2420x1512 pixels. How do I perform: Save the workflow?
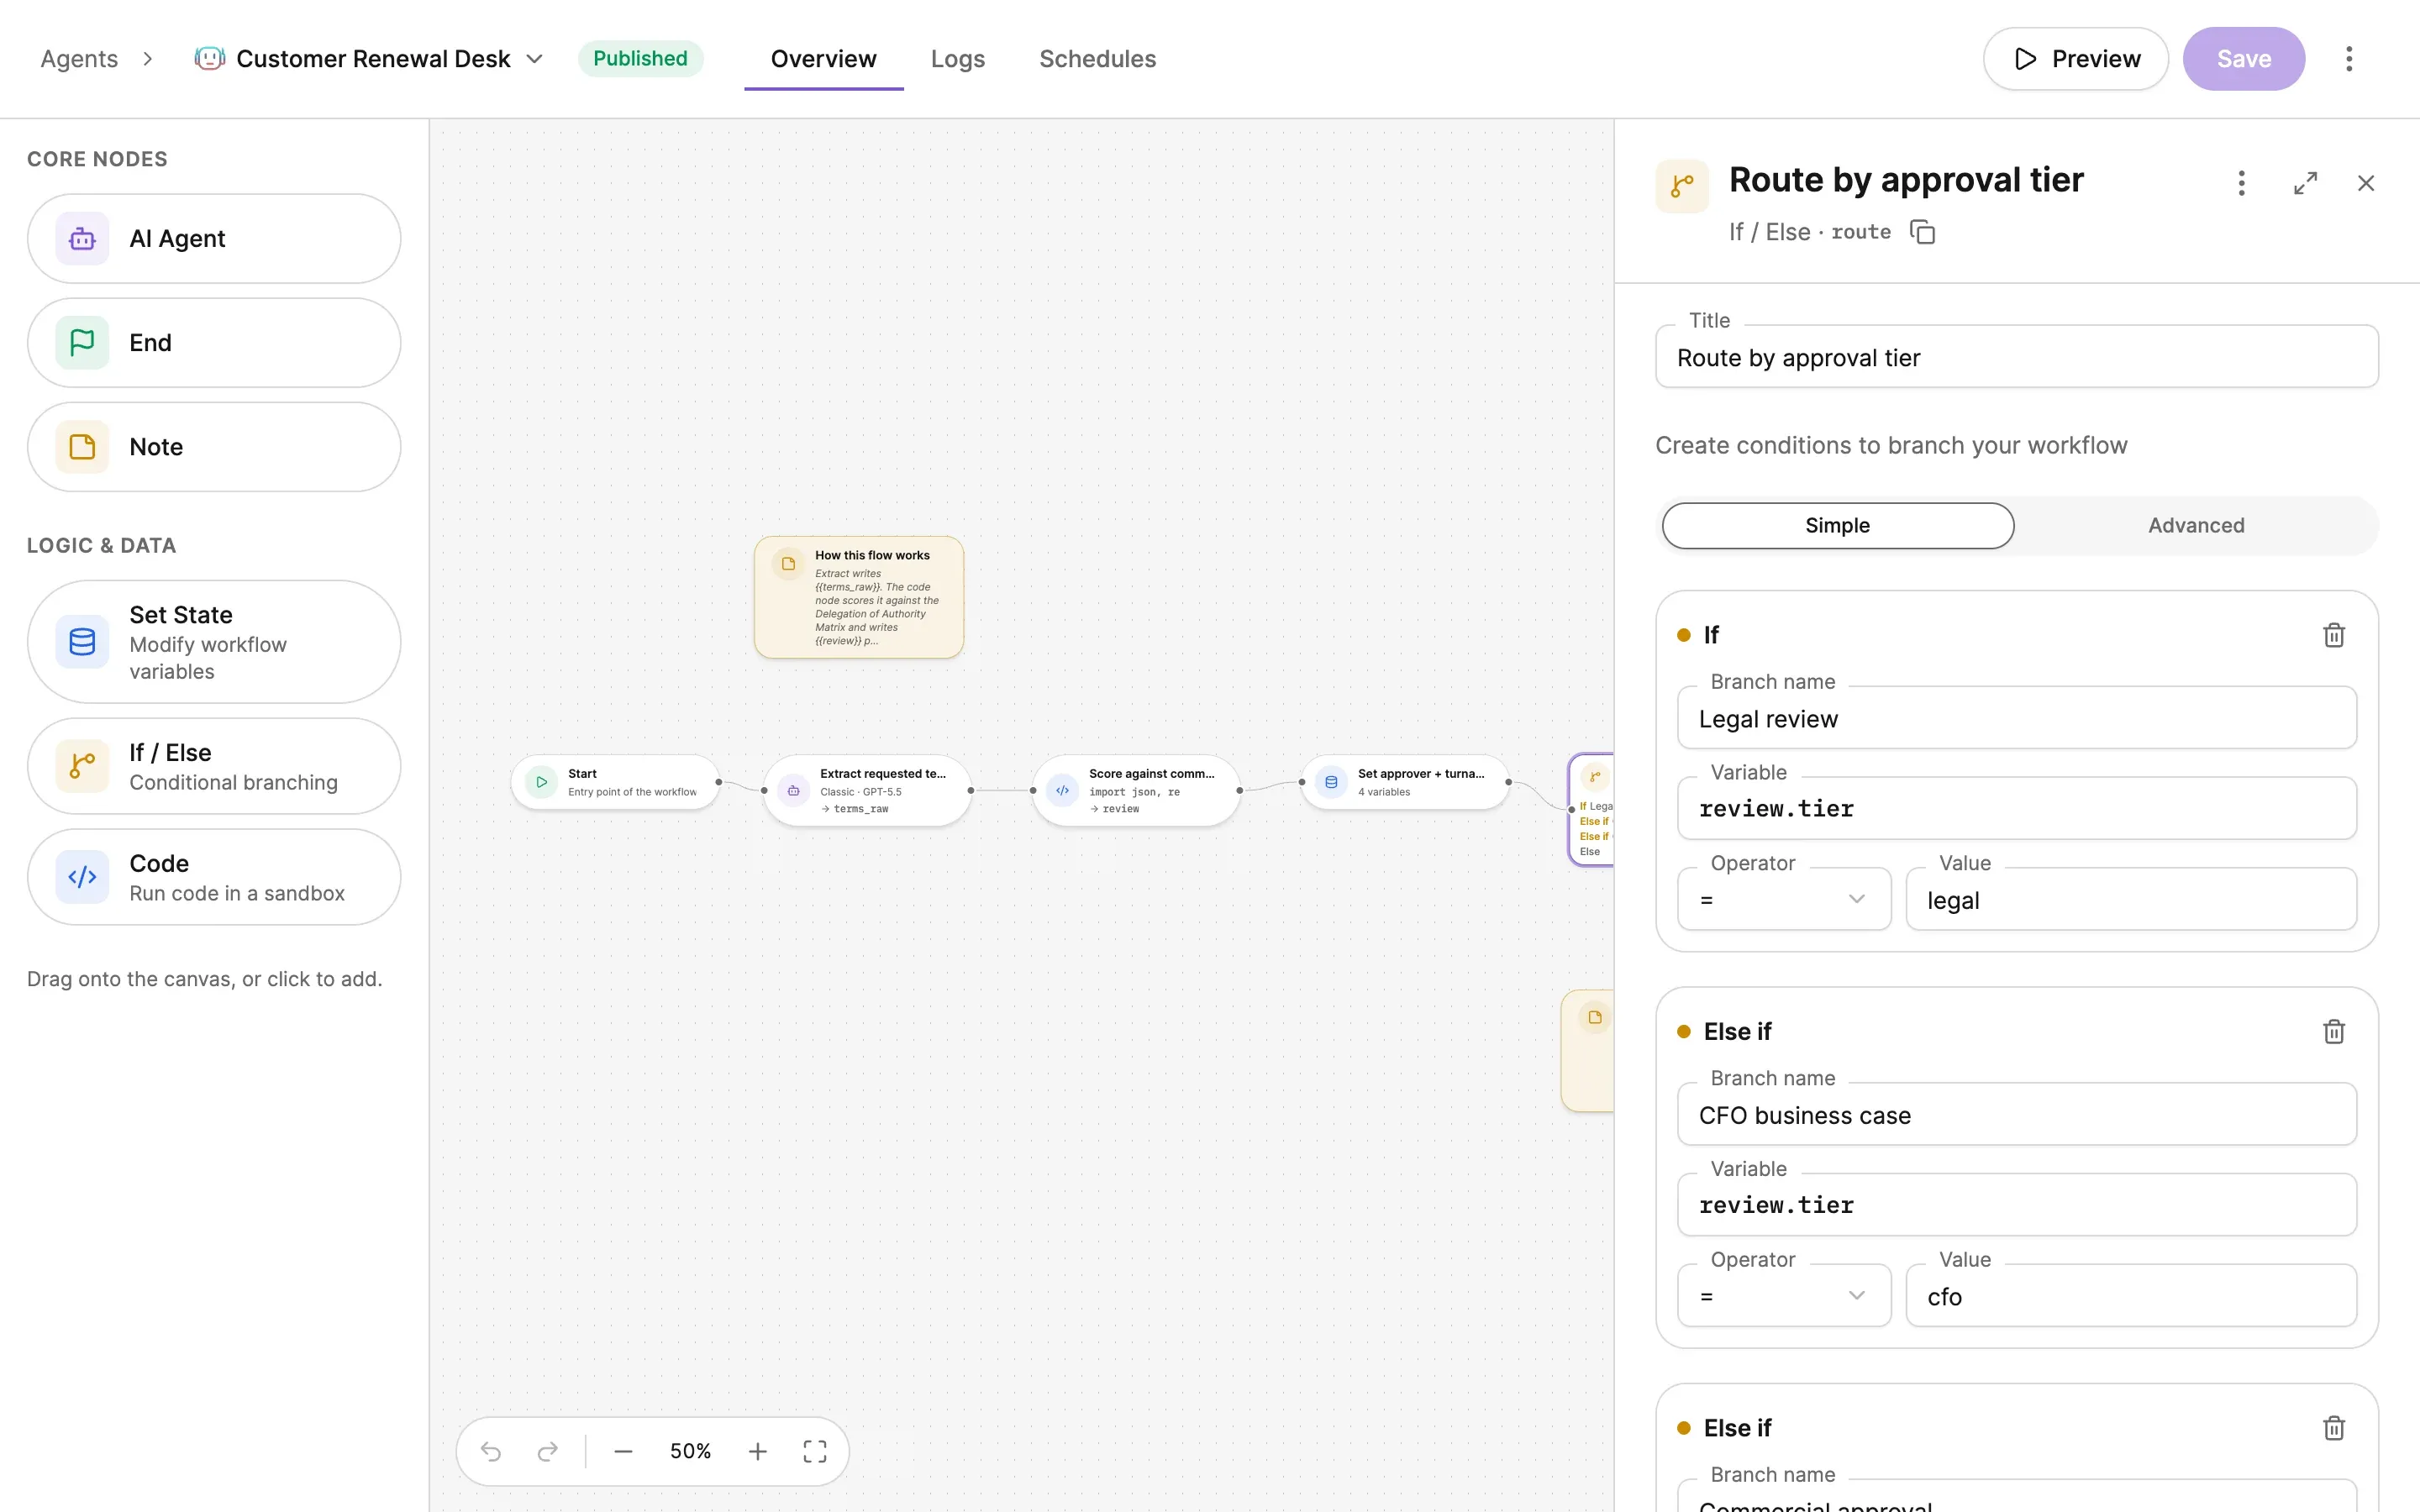point(2244,59)
